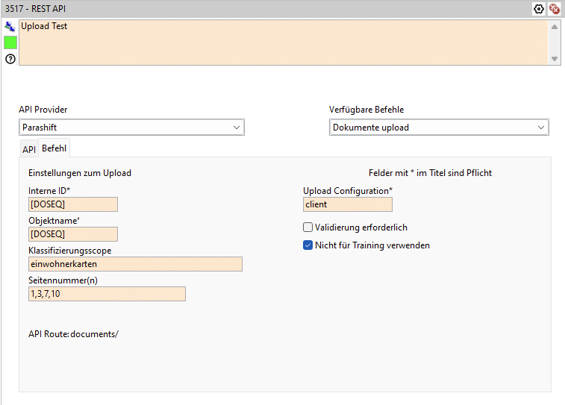565x405 pixels.
Task: Select the Befehl tab
Action: point(54,148)
